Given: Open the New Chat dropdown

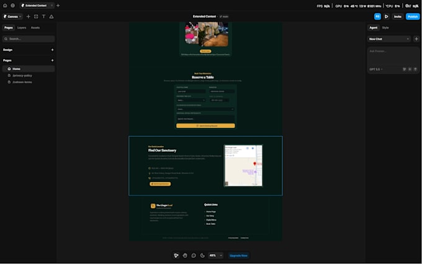Looking at the screenshot, I should point(389,39).
